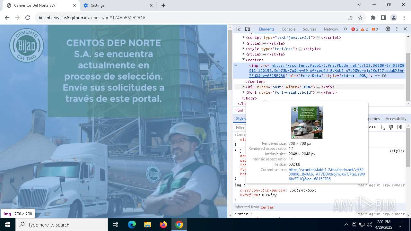411x231 pixels.
Task: Toggle the computed styles sidebar icon
Action: tap(400, 127)
